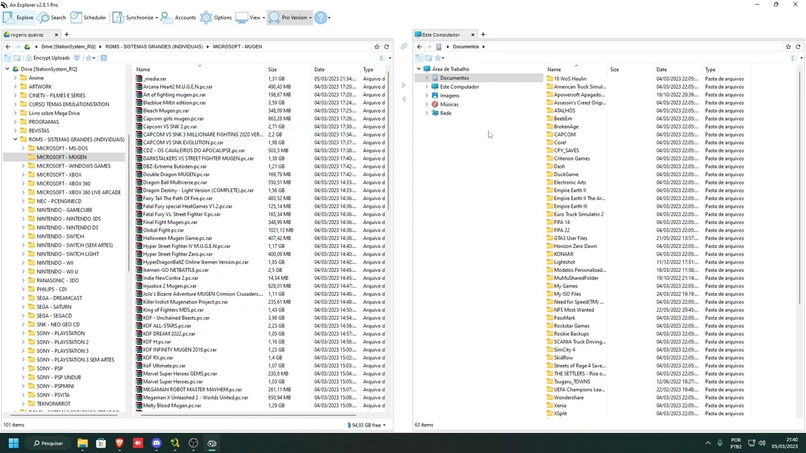The width and height of the screenshot is (806, 453).
Task: Click ROMS - SISTEMAS GRANDES breadcrumb segment
Action: coord(154,47)
